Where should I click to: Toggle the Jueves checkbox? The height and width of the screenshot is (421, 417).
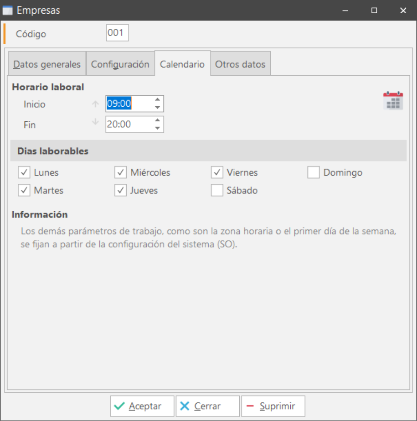[x=121, y=190]
